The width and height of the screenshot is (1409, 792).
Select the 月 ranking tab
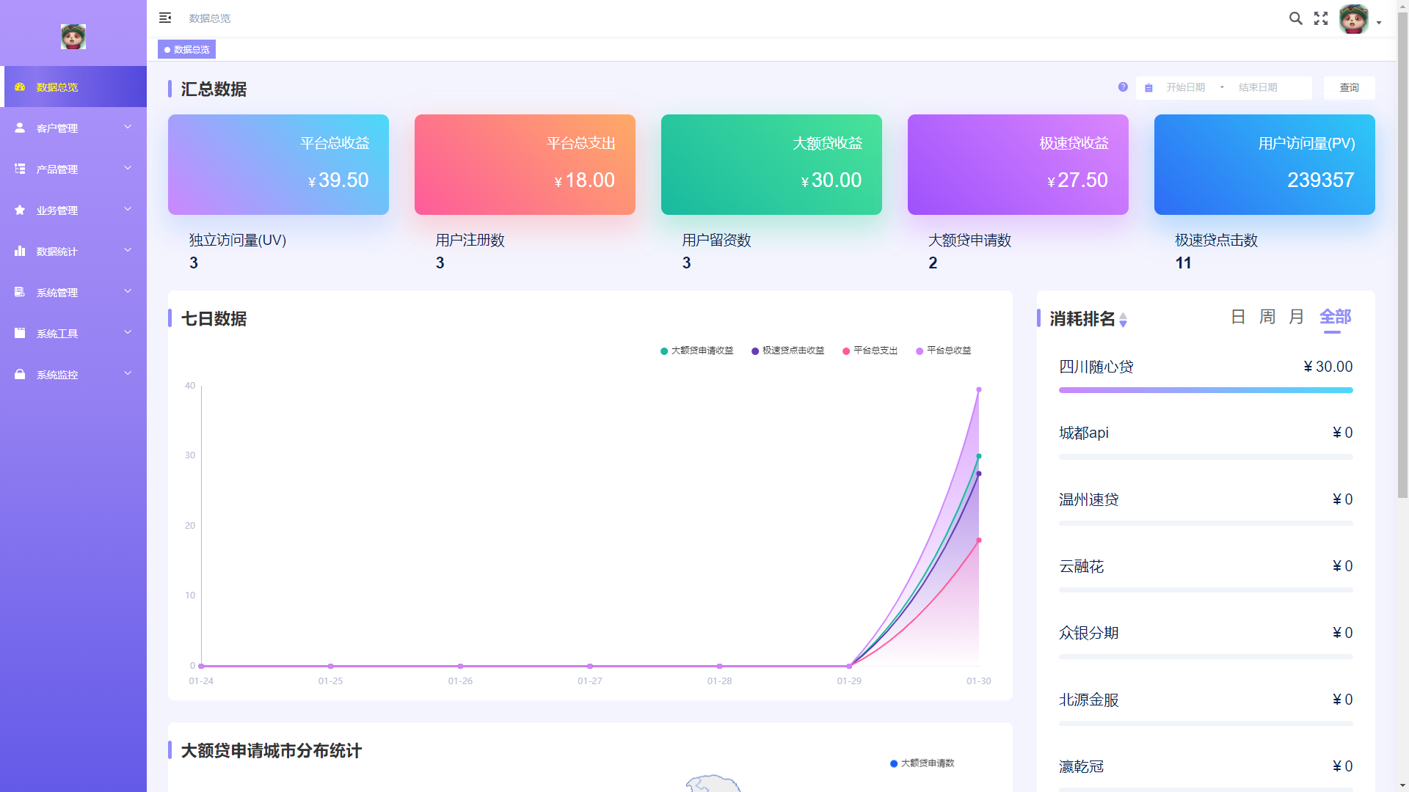coord(1296,317)
